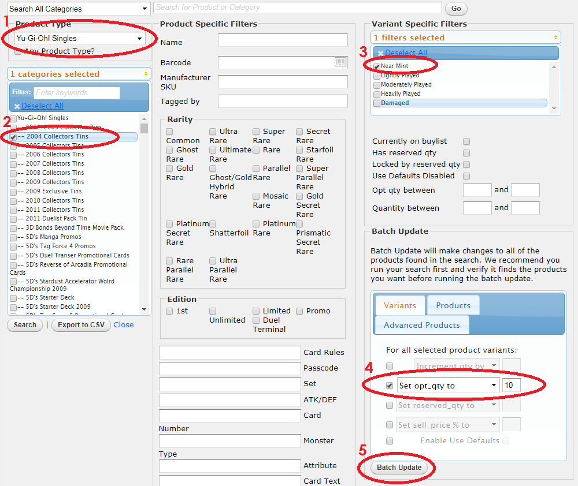
Task: Enable the Currently on buylist checkbox
Action: (466, 141)
